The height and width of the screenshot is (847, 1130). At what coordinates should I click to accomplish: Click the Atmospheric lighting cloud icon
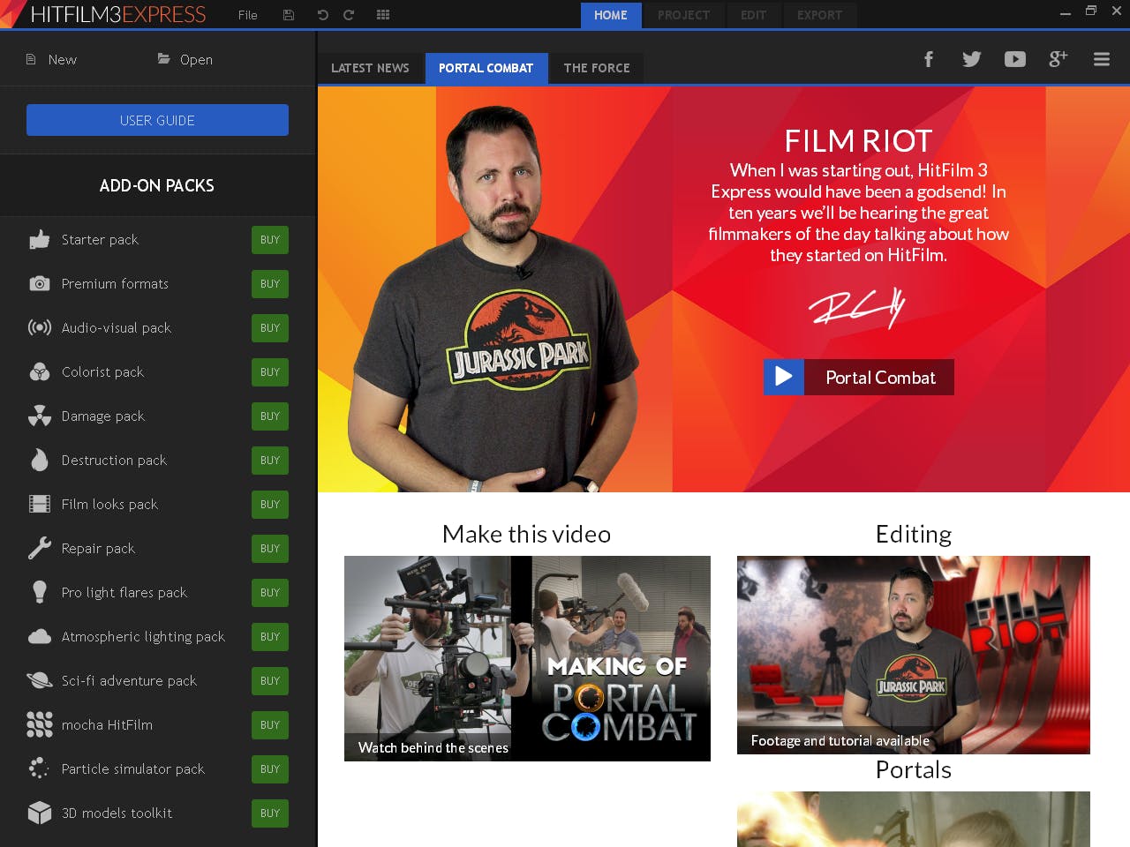(40, 636)
